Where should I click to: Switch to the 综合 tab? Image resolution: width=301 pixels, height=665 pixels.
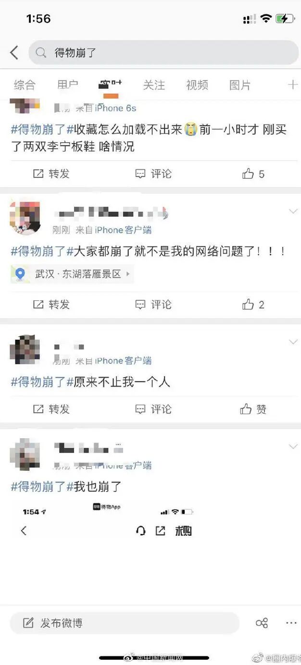click(x=25, y=85)
